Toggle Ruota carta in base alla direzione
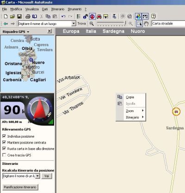This screenshot has width=185, height=193. [x=4, y=149]
